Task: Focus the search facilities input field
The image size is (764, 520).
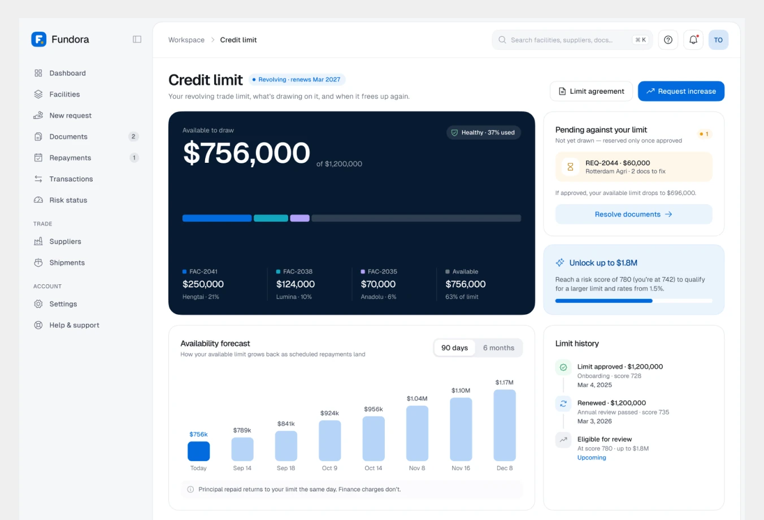Action: [x=572, y=40]
